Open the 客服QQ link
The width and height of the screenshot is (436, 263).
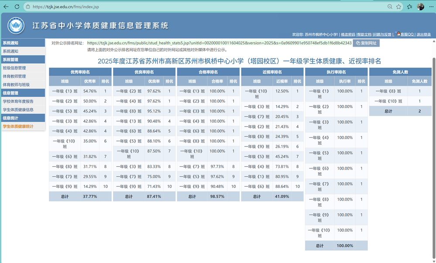(407, 34)
